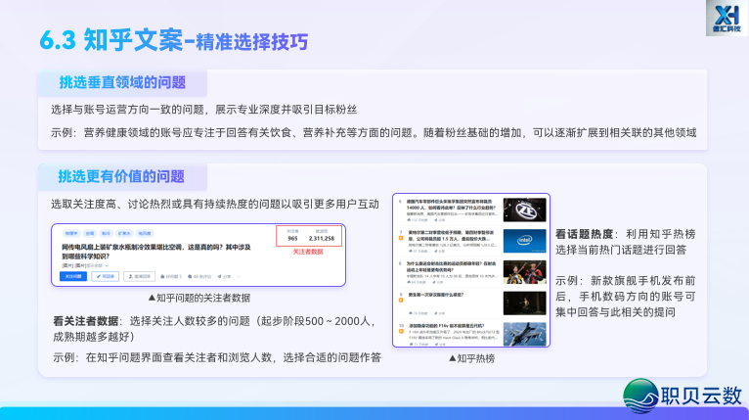Screen dimensions: 749x420
Task: Click the bold text 看话题热度
Action: [584, 234]
